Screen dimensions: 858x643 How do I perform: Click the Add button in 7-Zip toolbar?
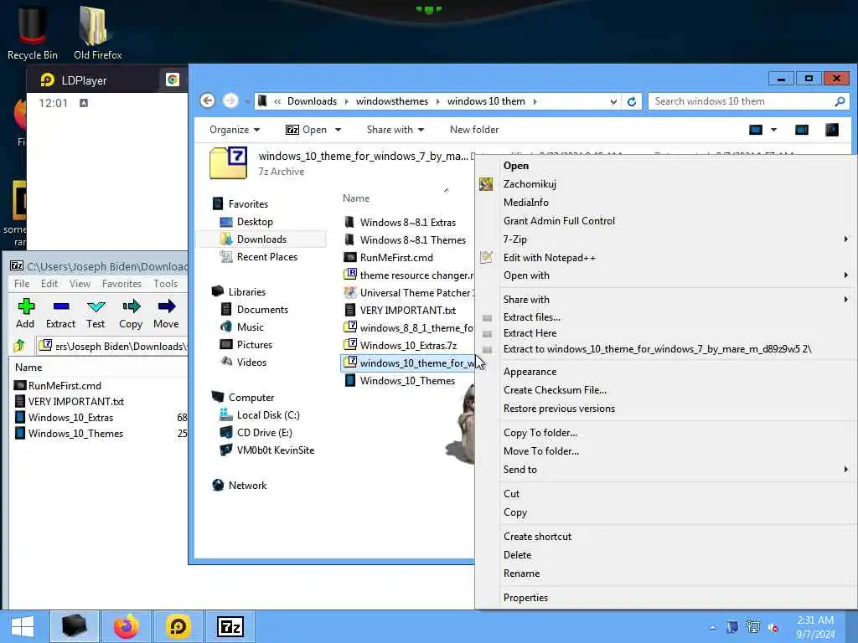[25, 313]
